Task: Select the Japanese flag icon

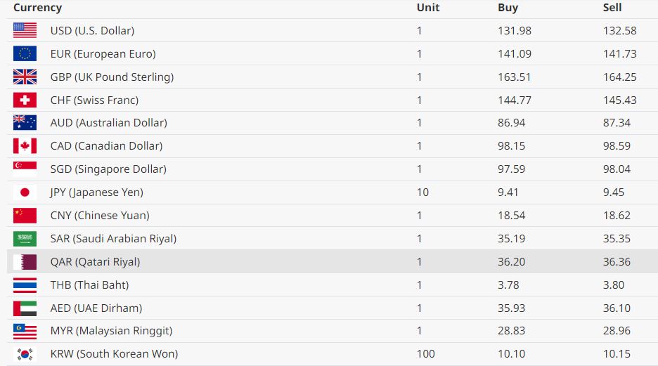Action: 25,192
